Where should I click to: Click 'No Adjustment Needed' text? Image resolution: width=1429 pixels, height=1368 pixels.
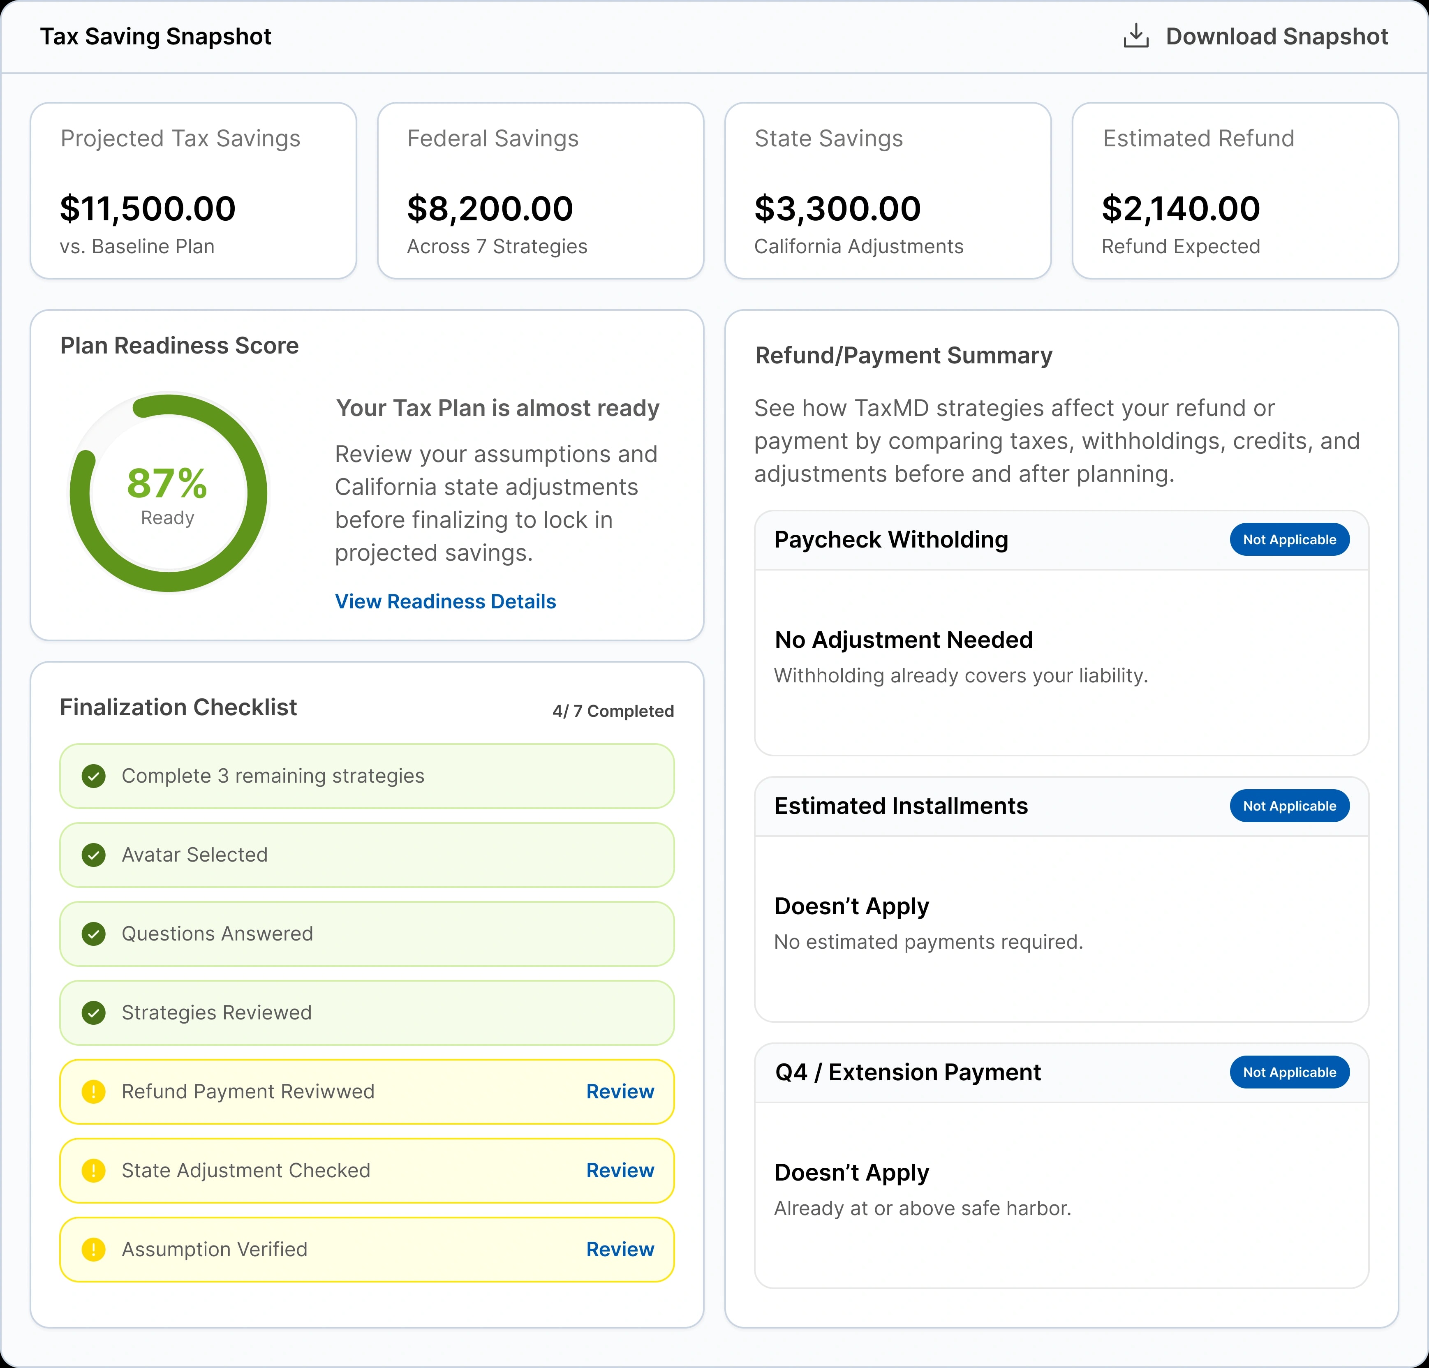click(x=903, y=640)
